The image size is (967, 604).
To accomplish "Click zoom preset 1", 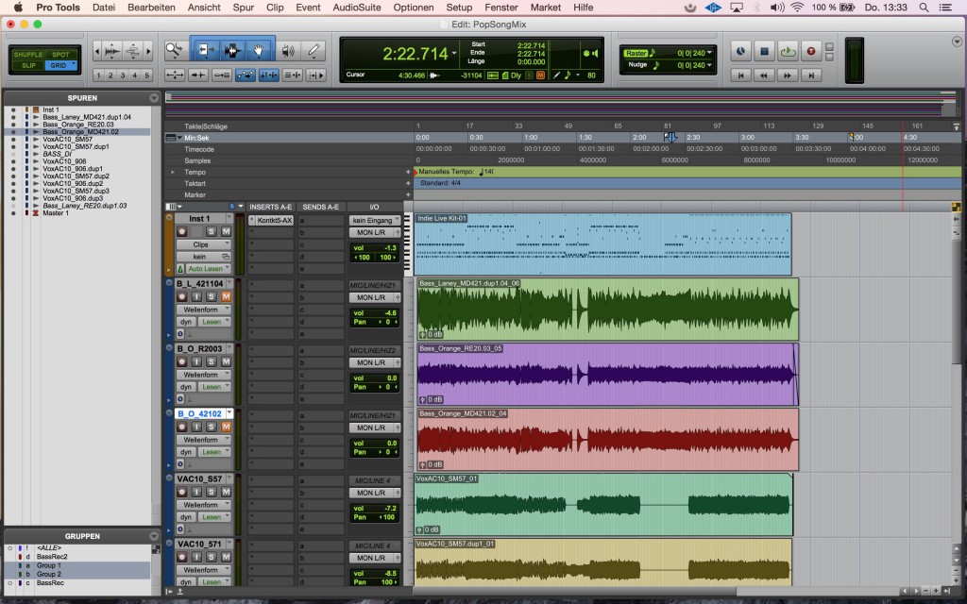I will click(98, 75).
